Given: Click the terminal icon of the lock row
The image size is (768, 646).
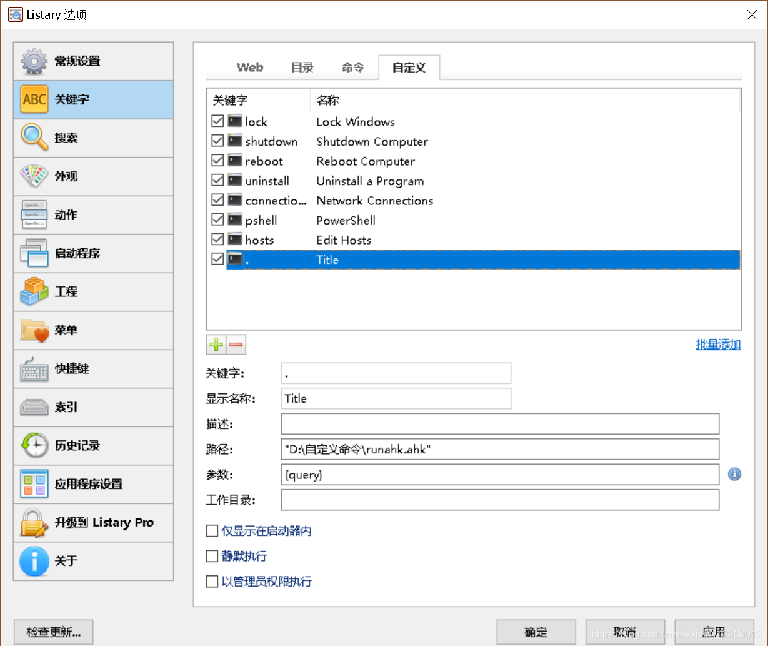Looking at the screenshot, I should (x=234, y=121).
